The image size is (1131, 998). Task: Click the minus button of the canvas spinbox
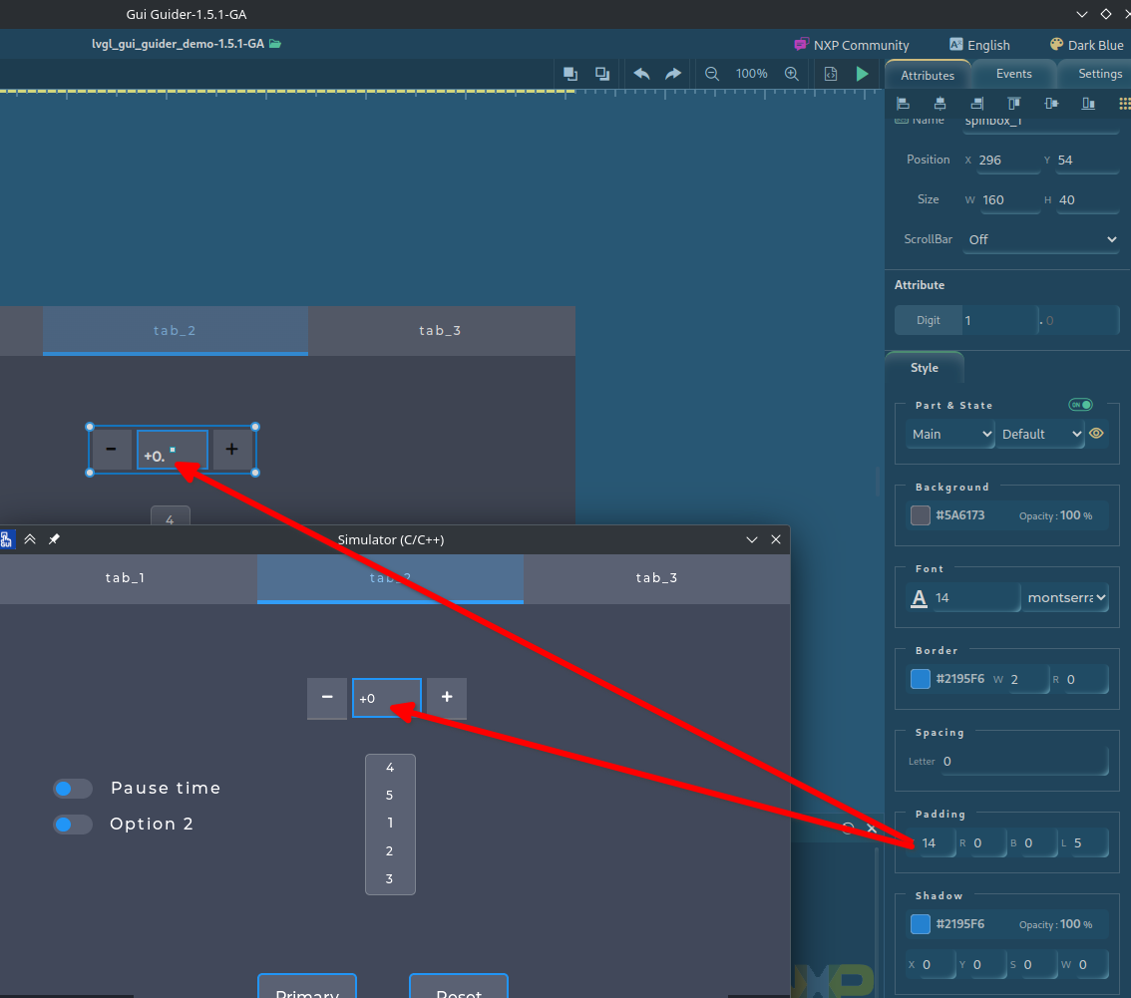(111, 450)
